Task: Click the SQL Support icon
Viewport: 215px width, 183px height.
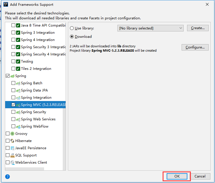Action: point(12,155)
